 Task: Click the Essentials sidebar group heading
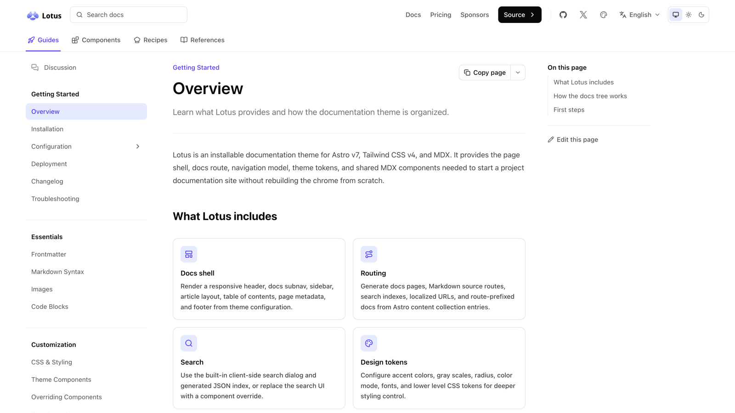pyautogui.click(x=47, y=237)
